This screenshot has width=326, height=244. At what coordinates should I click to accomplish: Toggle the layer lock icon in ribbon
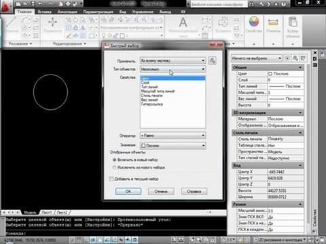click(x=115, y=35)
